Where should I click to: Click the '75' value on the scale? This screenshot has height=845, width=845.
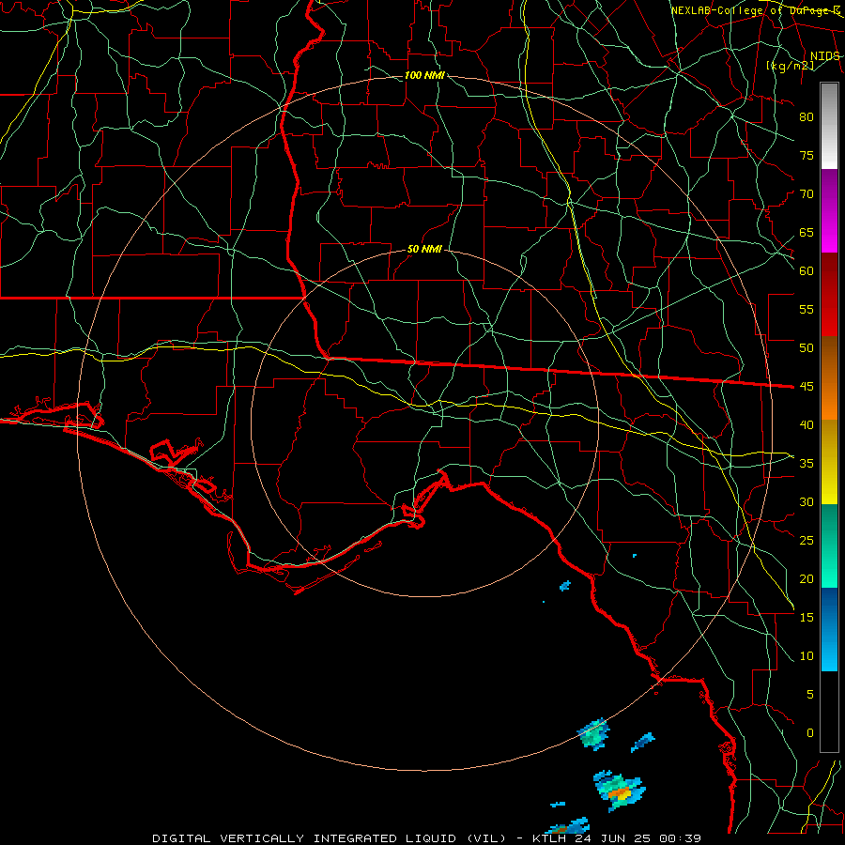pyautogui.click(x=807, y=155)
